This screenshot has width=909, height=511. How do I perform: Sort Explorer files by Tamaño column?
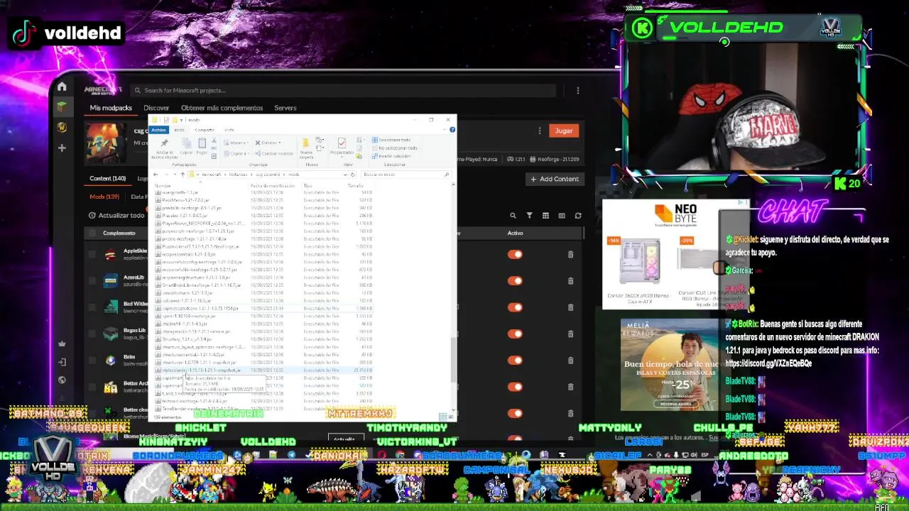click(x=356, y=186)
